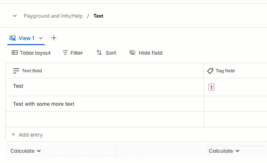
Task: Click the Sort arrows icon
Action: (99, 53)
